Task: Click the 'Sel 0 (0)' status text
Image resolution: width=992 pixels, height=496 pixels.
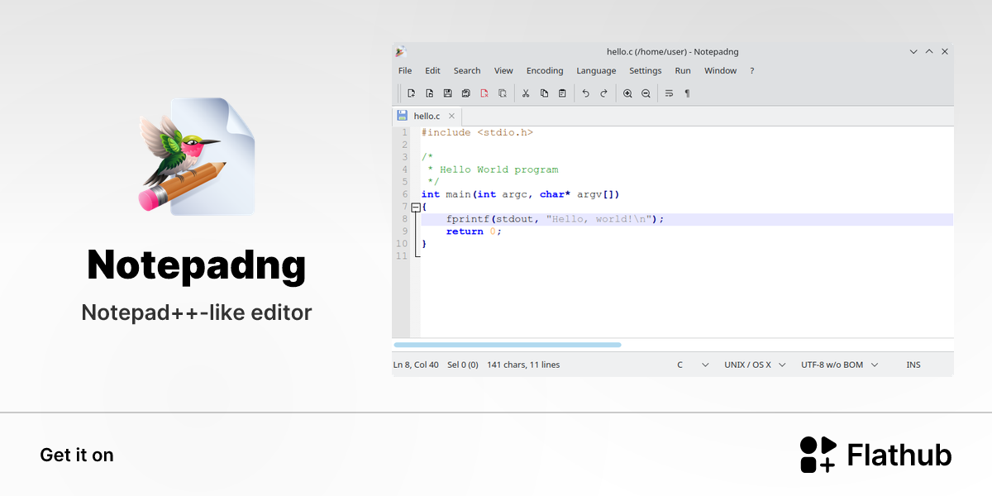Action: coord(463,365)
